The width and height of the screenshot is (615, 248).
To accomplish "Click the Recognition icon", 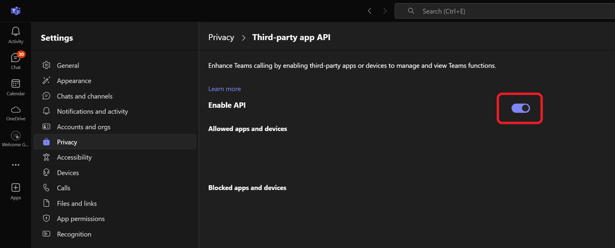I will click(x=46, y=234).
